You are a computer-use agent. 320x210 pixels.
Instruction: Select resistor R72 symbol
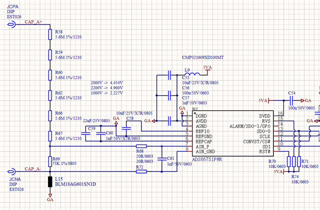coord(141,171)
